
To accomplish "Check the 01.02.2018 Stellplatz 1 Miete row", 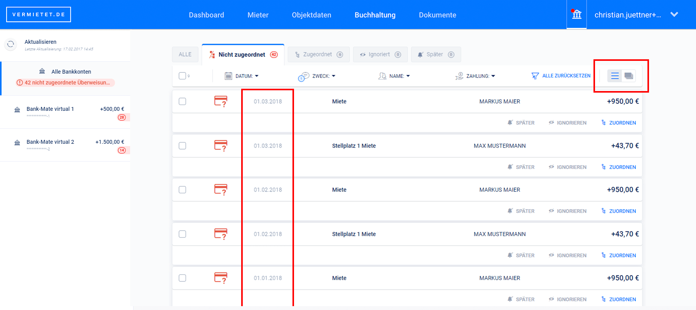I will (x=182, y=234).
